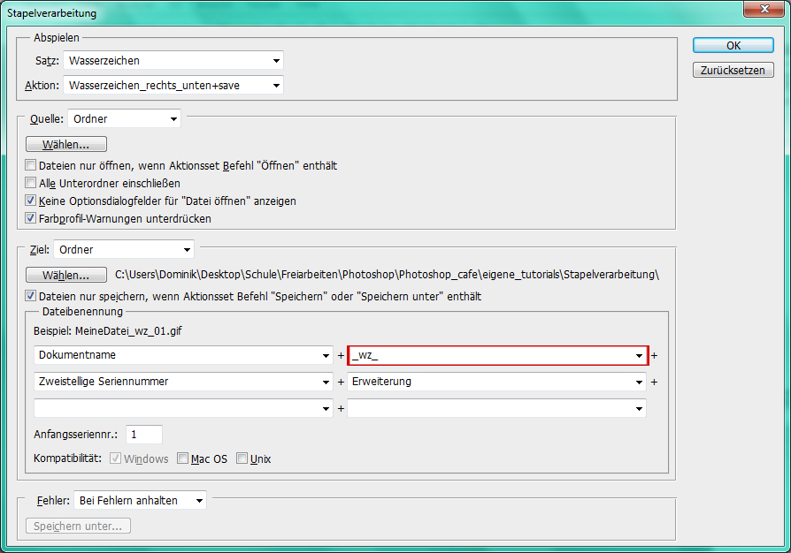Click the 'Dateibenennung' group heading
The height and width of the screenshot is (553, 791).
[82, 311]
